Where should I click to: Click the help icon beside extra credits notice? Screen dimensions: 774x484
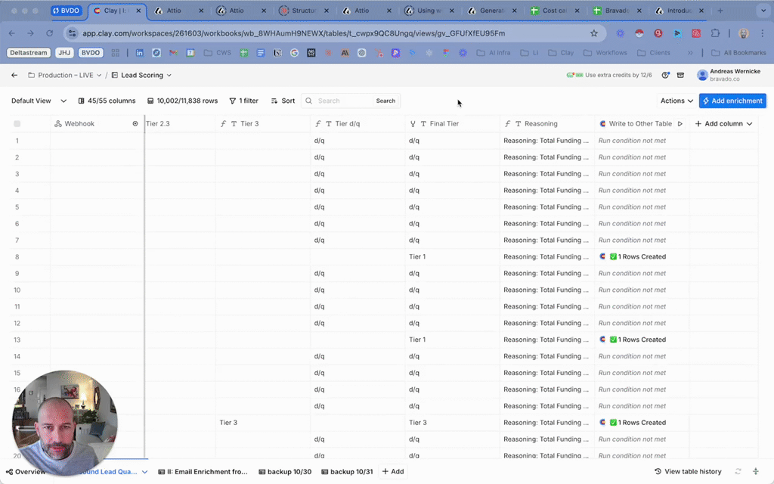[x=665, y=75]
